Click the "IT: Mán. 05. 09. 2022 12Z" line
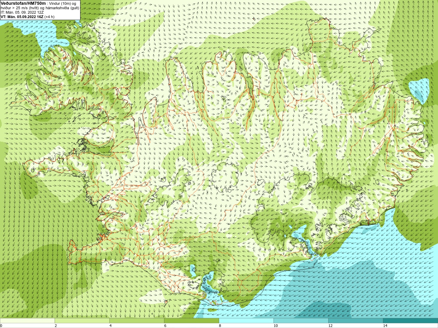438x328 pixels. point(22,12)
